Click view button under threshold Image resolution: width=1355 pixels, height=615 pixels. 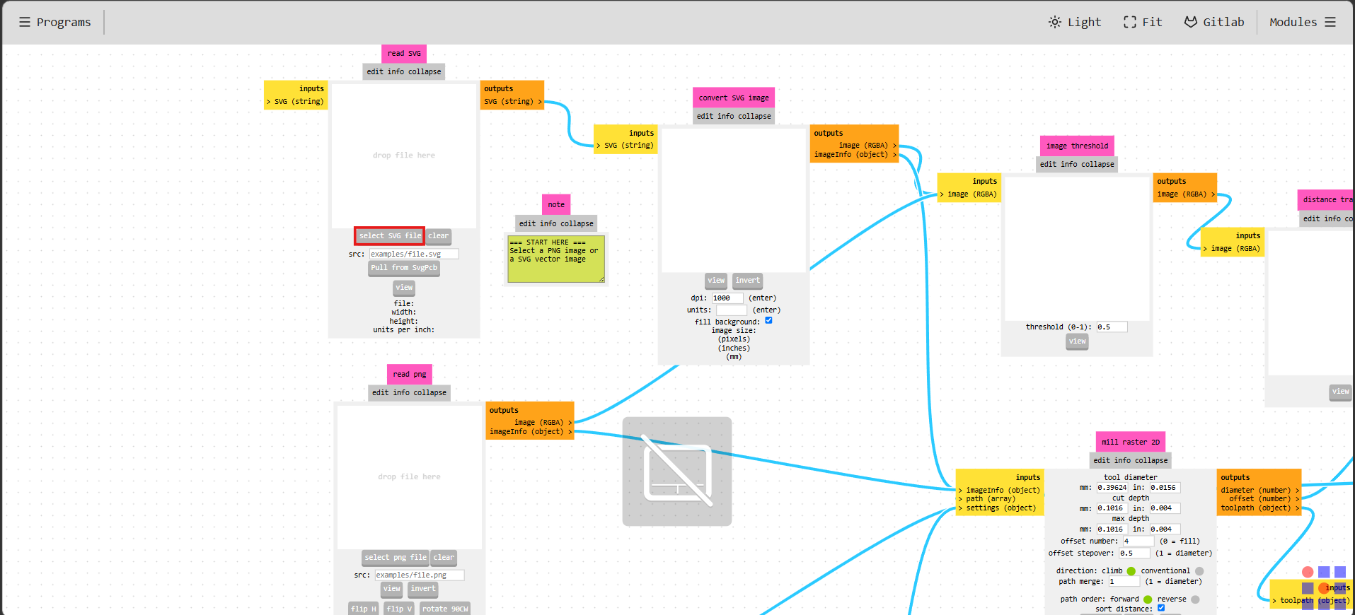click(1077, 341)
